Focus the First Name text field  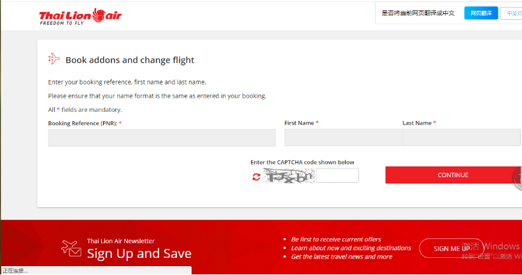tap(344, 137)
